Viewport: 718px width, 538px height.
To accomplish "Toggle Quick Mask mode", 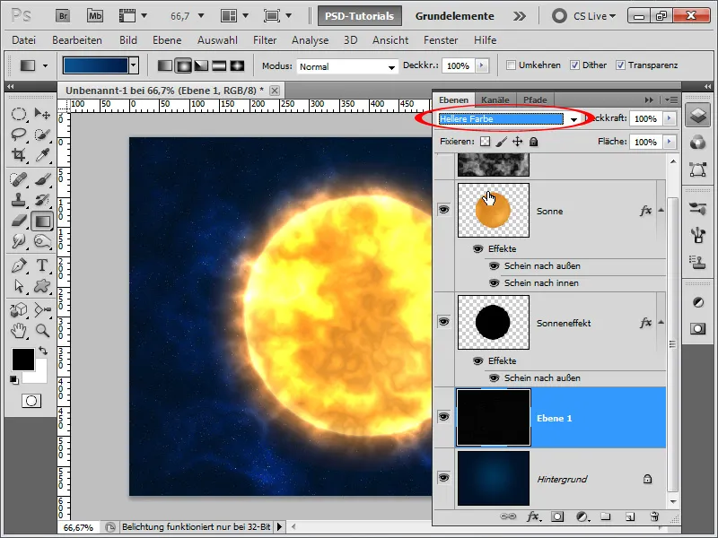I will pos(31,401).
